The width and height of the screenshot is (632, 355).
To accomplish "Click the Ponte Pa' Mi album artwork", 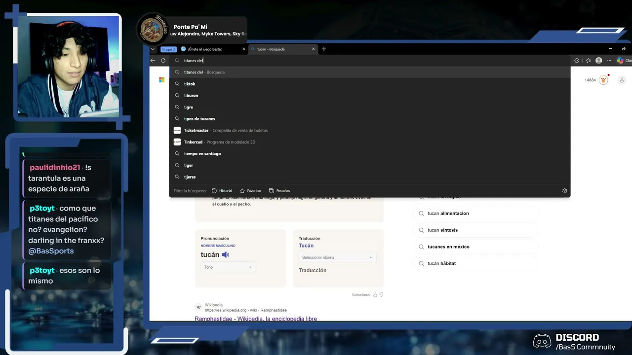I will [x=153, y=29].
